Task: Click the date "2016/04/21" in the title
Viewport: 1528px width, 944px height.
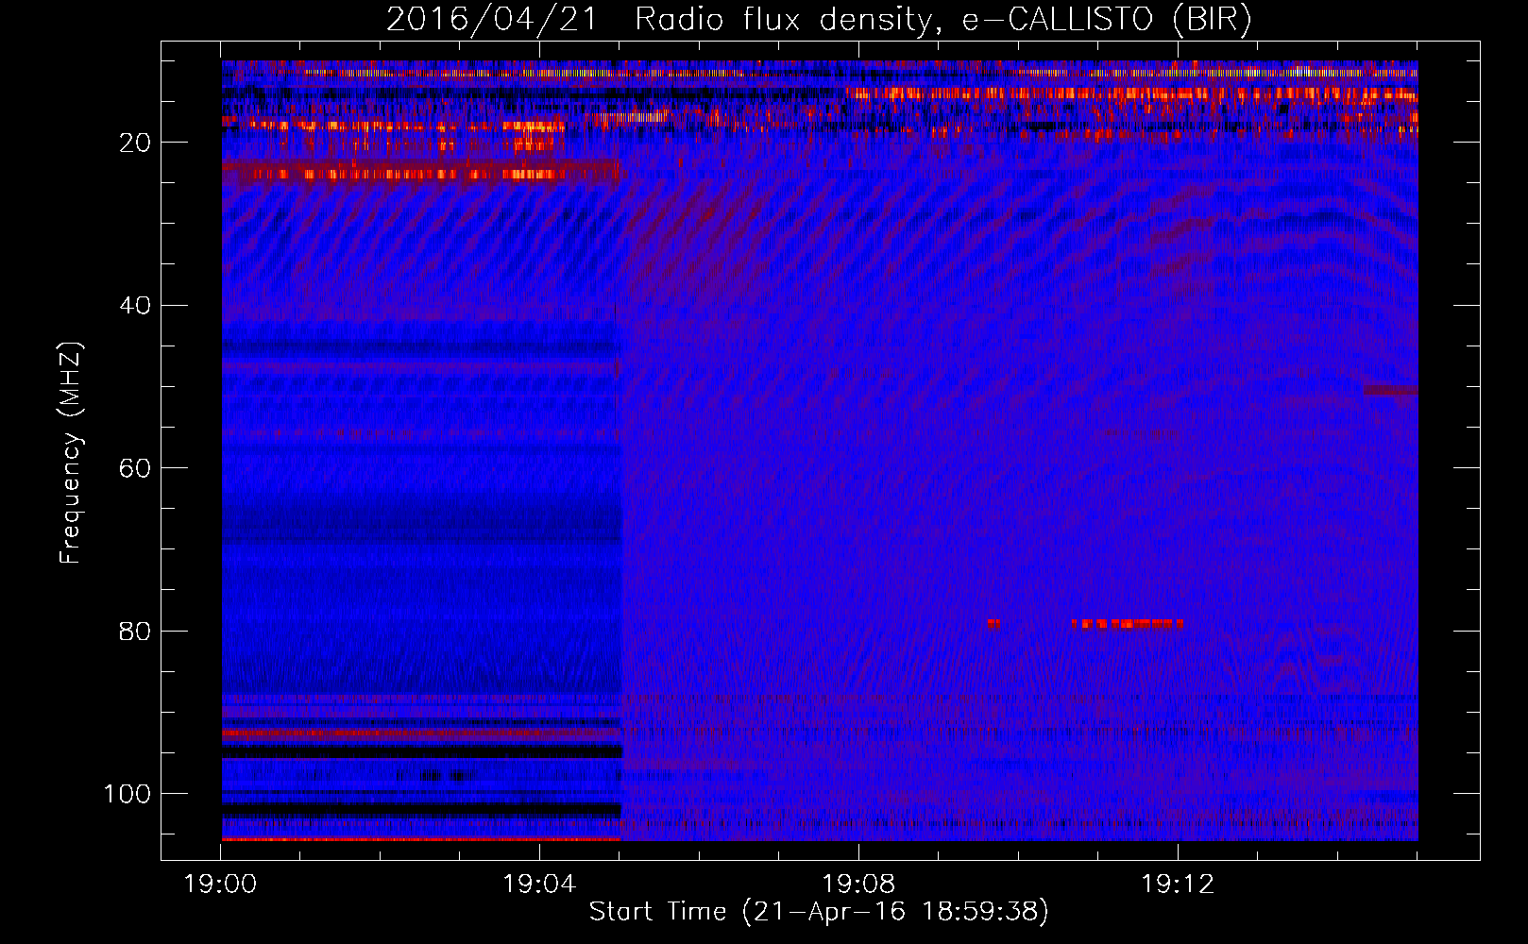Action: pyautogui.click(x=491, y=19)
